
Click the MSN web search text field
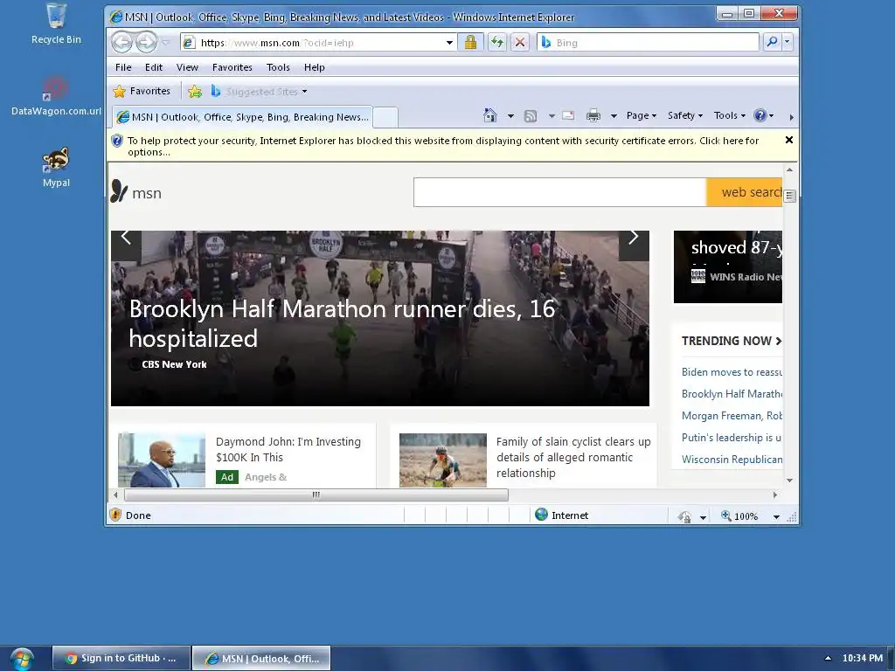tap(559, 192)
